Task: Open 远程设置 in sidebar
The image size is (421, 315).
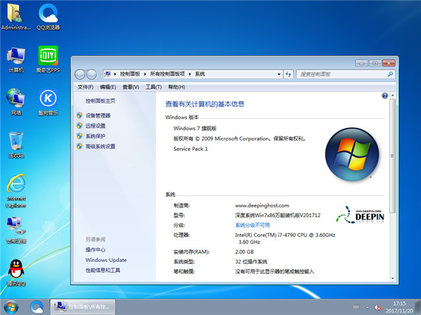Action: pos(95,125)
